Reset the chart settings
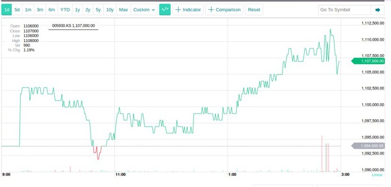Viewport: 391px width, 187px height. pyautogui.click(x=254, y=9)
